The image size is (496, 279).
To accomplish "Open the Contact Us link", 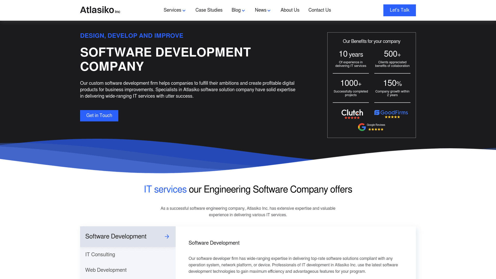I will 319,10.
